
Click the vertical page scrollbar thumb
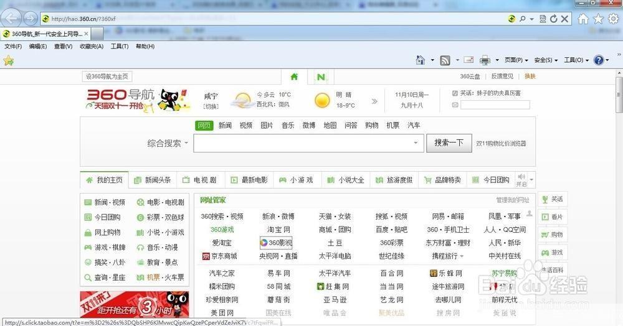[619, 95]
